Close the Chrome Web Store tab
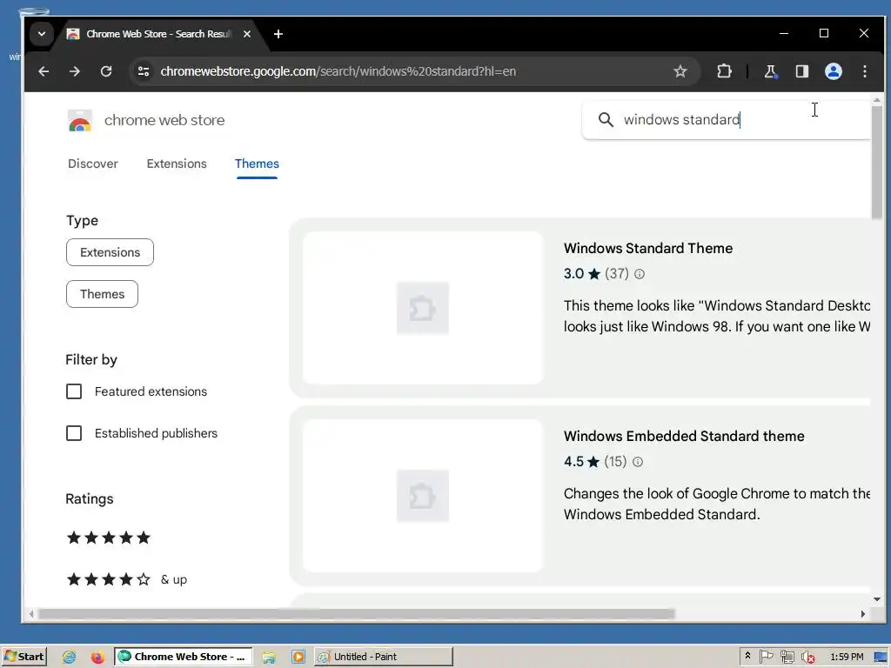This screenshot has width=891, height=668. click(x=246, y=34)
